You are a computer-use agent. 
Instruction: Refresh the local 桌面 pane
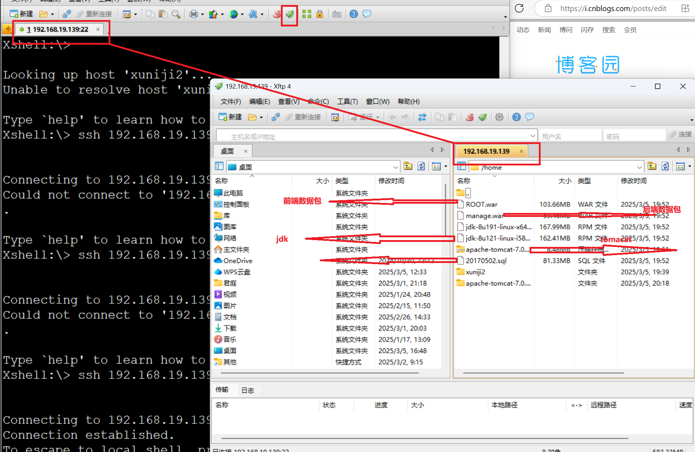[x=421, y=166]
